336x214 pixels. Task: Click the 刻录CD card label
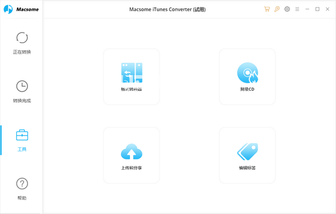point(248,89)
